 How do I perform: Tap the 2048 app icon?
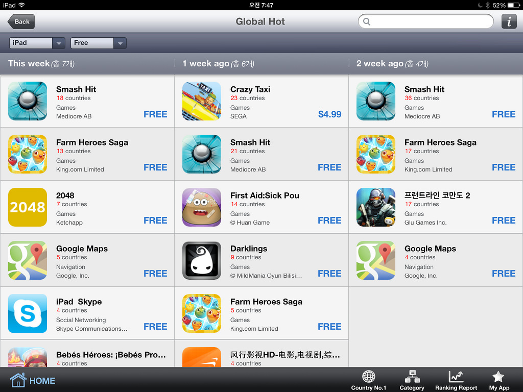[x=28, y=207]
